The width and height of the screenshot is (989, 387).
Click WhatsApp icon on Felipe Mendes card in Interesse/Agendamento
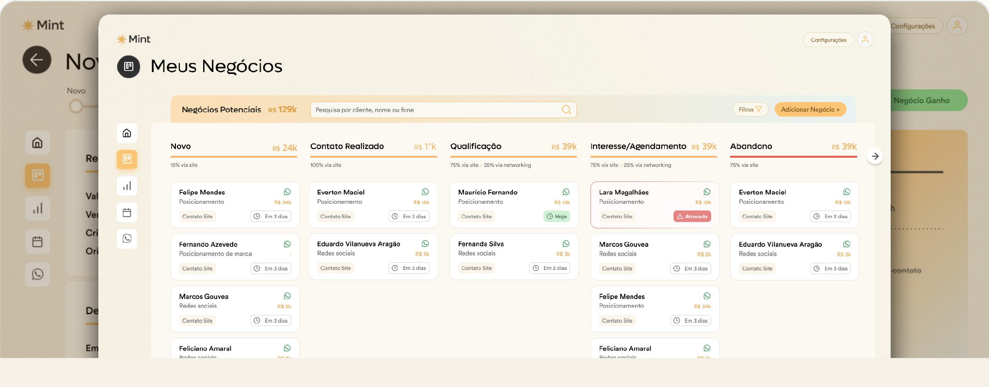click(707, 296)
